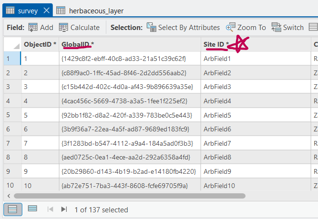
Task: Close the survey table tab
Action: pos(46,10)
